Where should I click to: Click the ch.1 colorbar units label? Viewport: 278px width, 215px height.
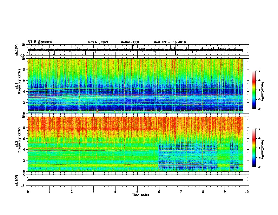pos(263,92)
